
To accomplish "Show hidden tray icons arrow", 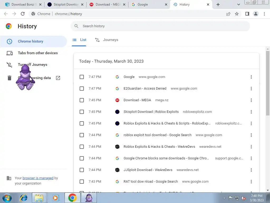I will pyautogui.click(x=224, y=198).
